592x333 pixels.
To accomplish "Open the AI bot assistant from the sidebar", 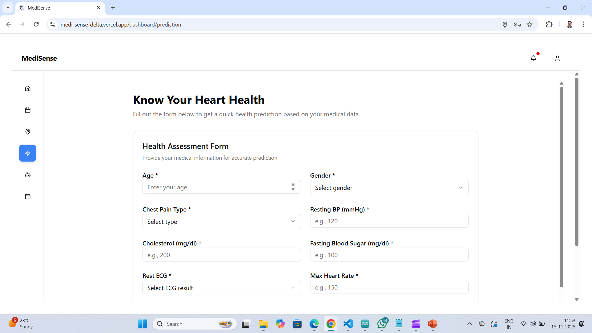I will 27,175.
